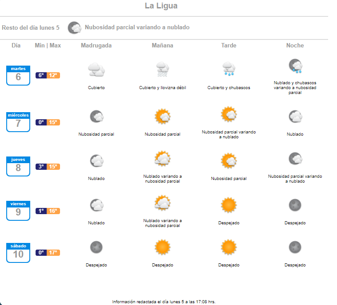Click the partly cloudy icon for rest of Monday 5
Image resolution: width=337 pixels, height=305 pixels.
coord(75,27)
